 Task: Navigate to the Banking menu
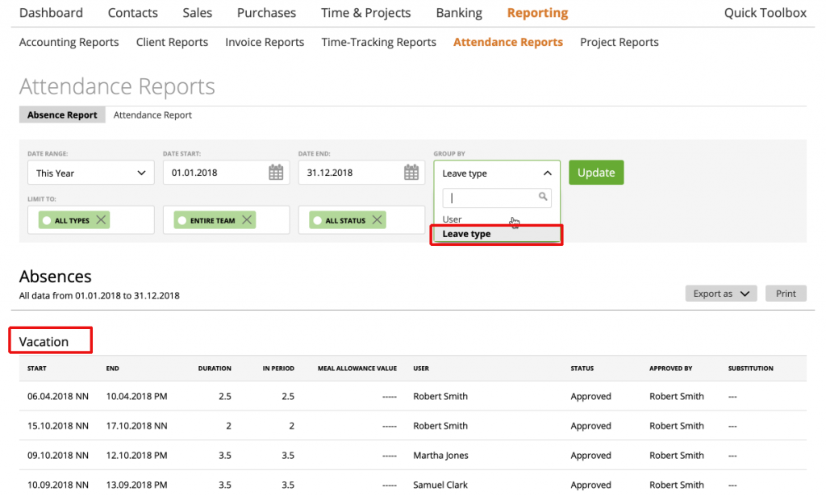pos(459,13)
